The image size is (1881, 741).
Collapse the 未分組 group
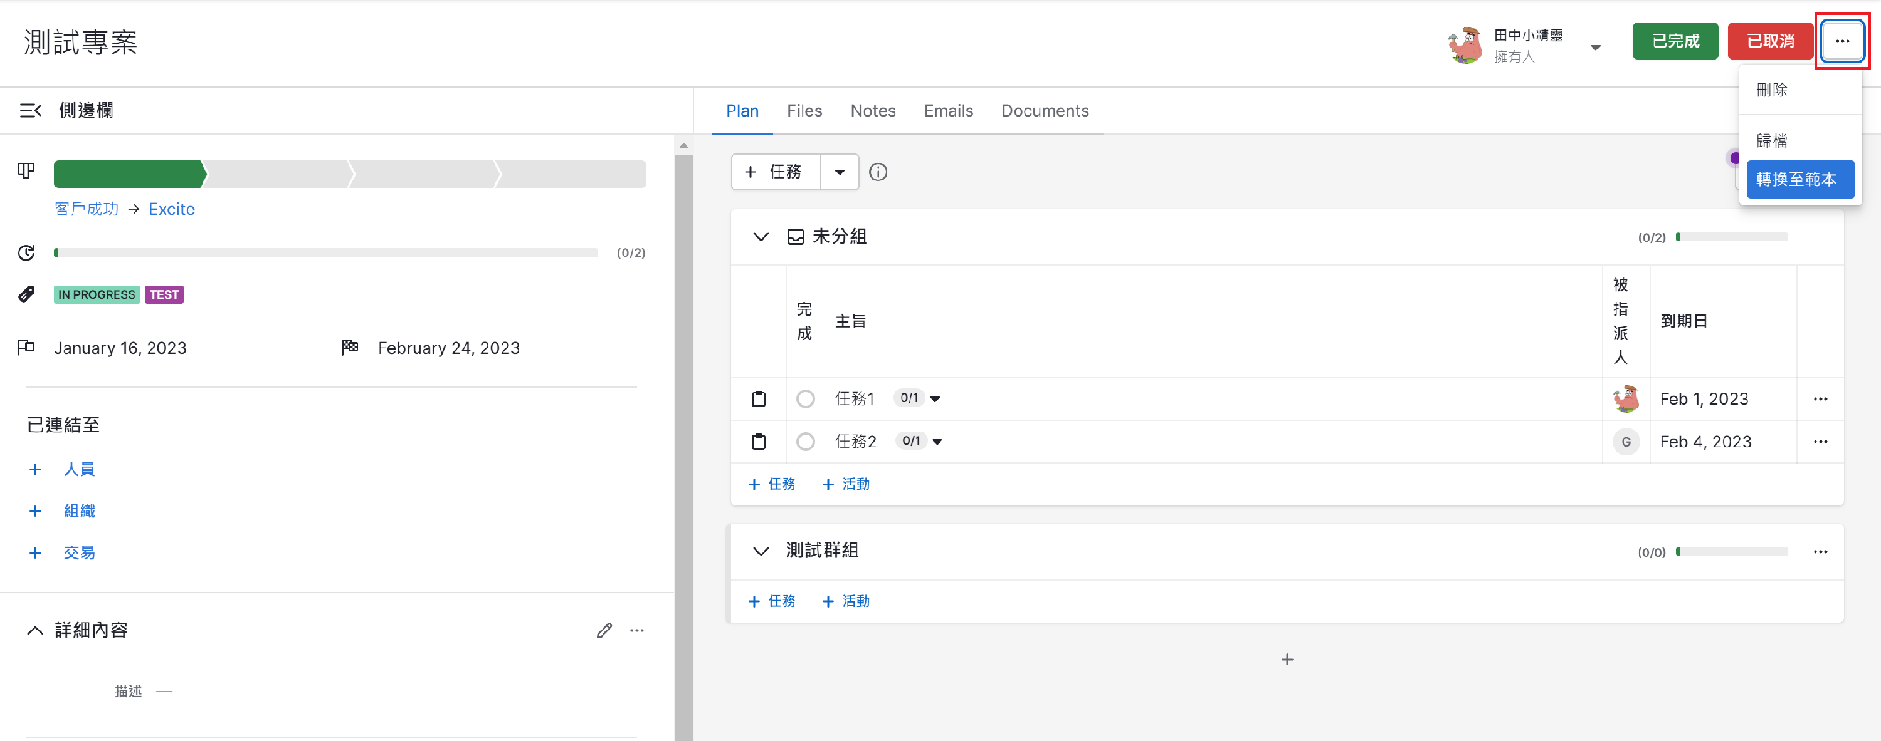point(760,236)
